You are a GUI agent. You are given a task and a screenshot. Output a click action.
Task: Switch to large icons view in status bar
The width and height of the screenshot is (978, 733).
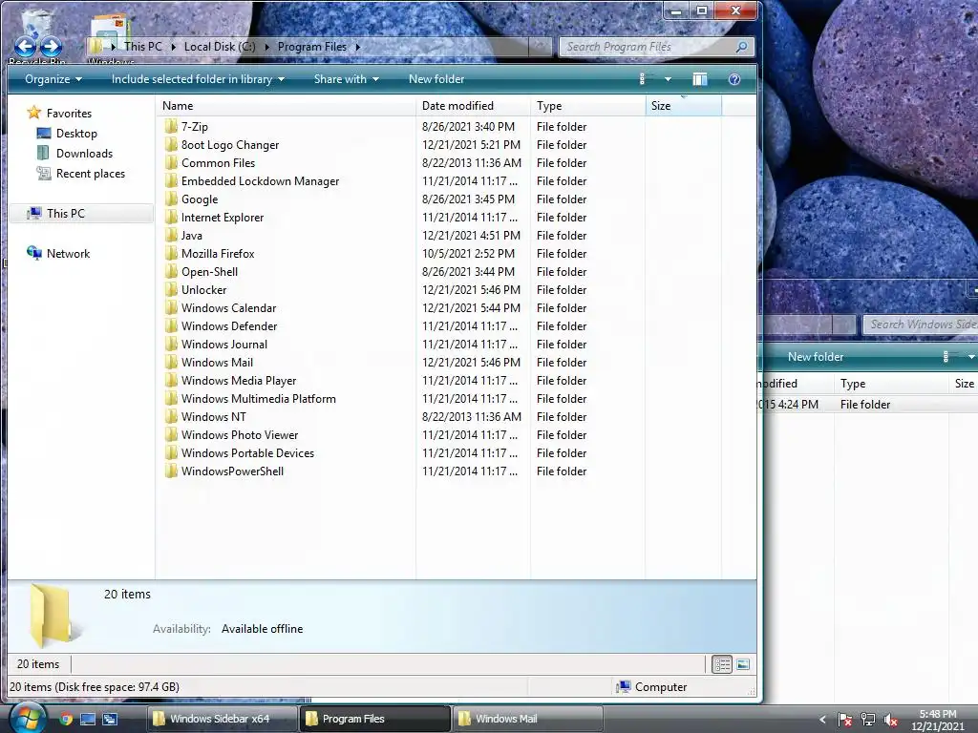pyautogui.click(x=742, y=664)
